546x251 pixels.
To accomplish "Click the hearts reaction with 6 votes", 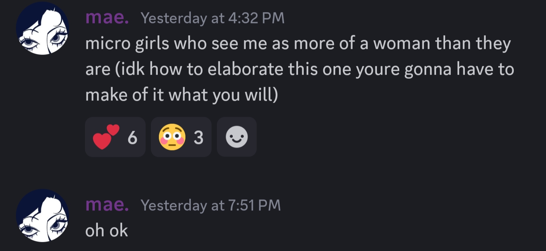I will coord(115,137).
